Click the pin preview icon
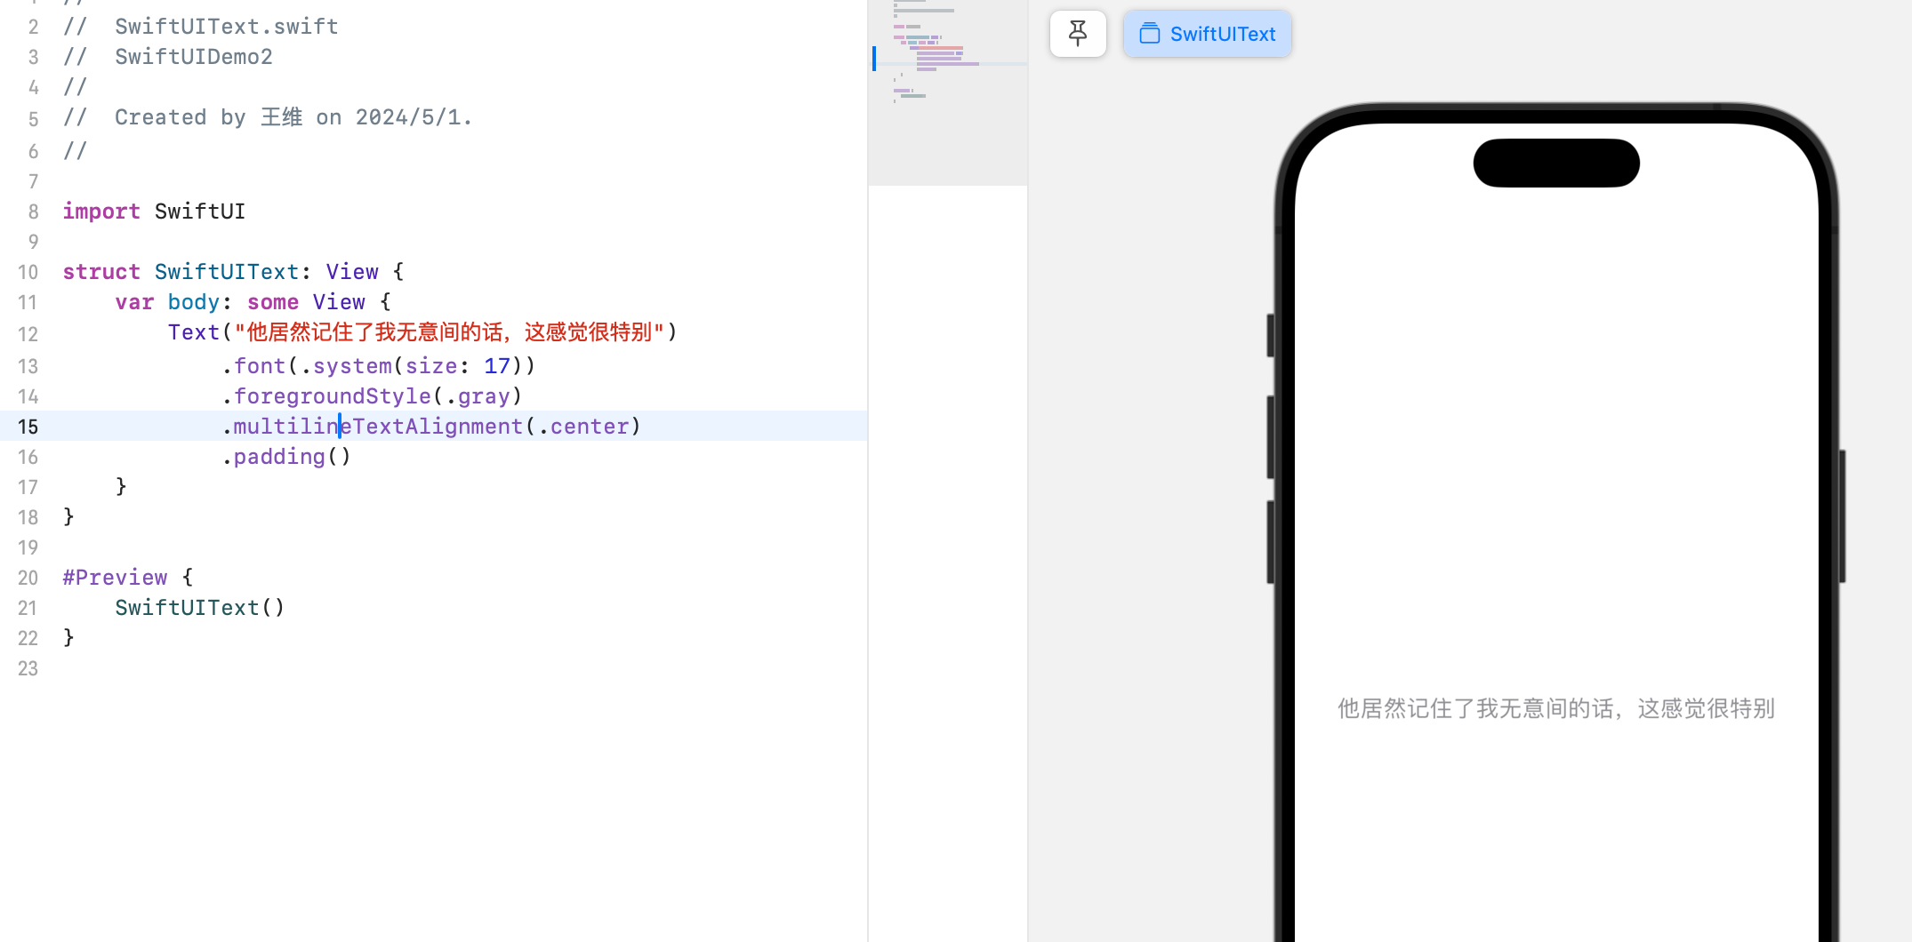 click(x=1078, y=34)
